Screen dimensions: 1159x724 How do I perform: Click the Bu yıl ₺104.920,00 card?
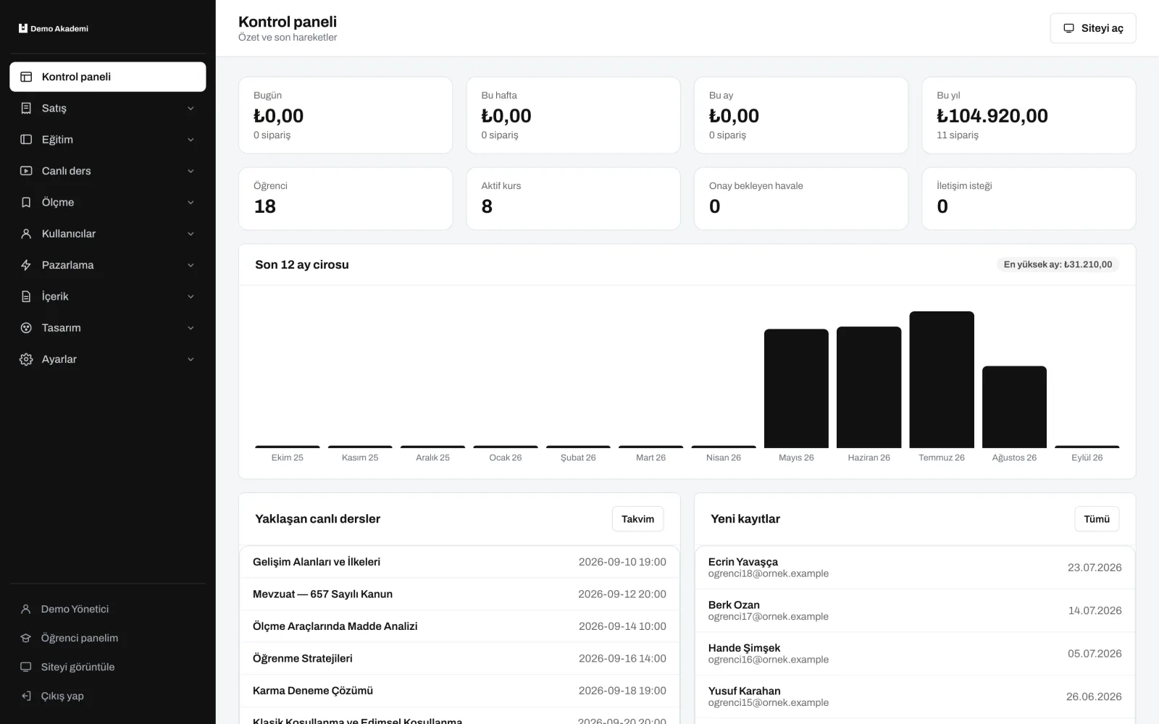(1029, 115)
